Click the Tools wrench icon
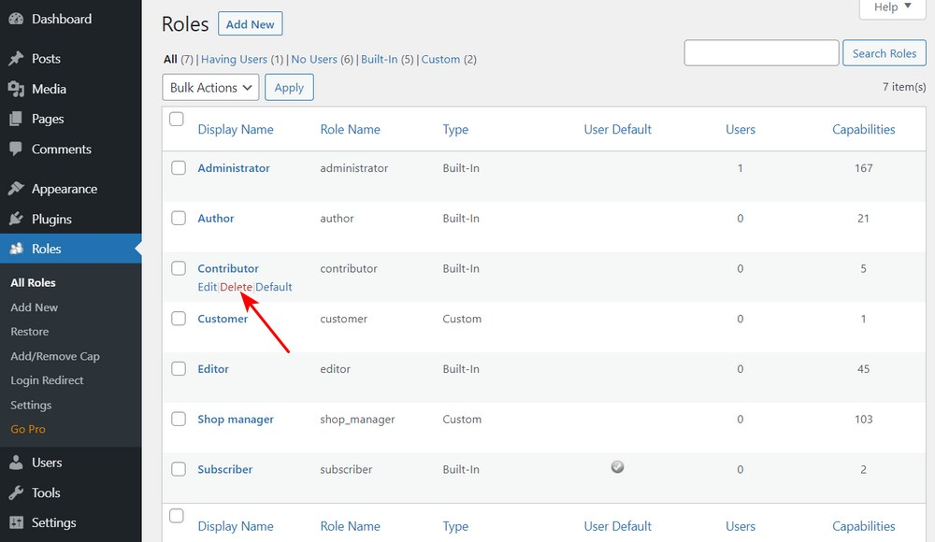The height and width of the screenshot is (542, 935). [16, 492]
